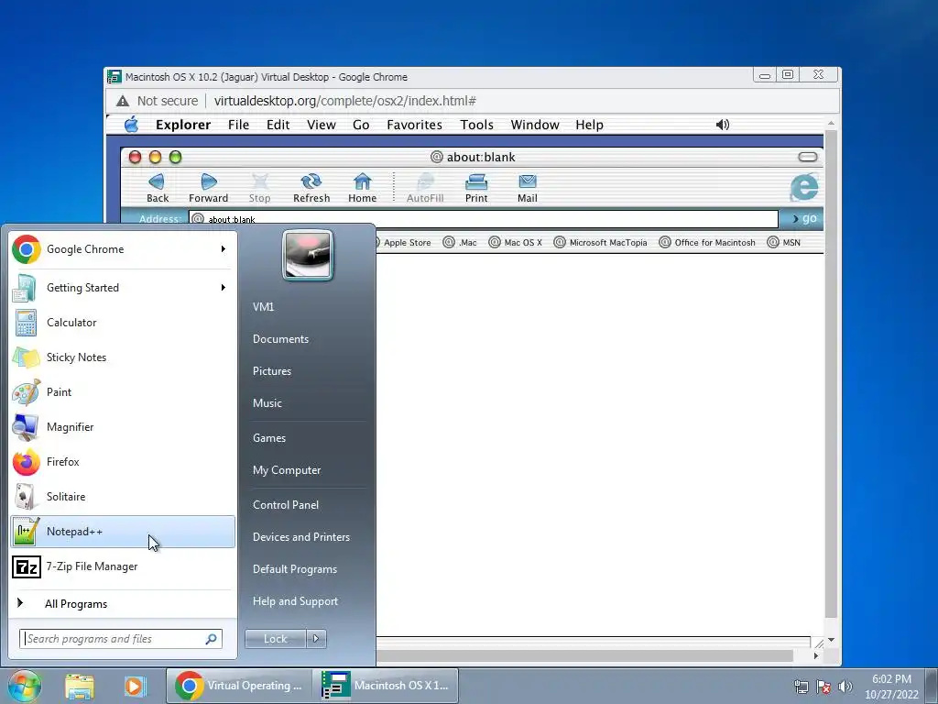The height and width of the screenshot is (704, 938).
Task: Switch to Virtual Operating taskbar window
Action: tap(239, 686)
